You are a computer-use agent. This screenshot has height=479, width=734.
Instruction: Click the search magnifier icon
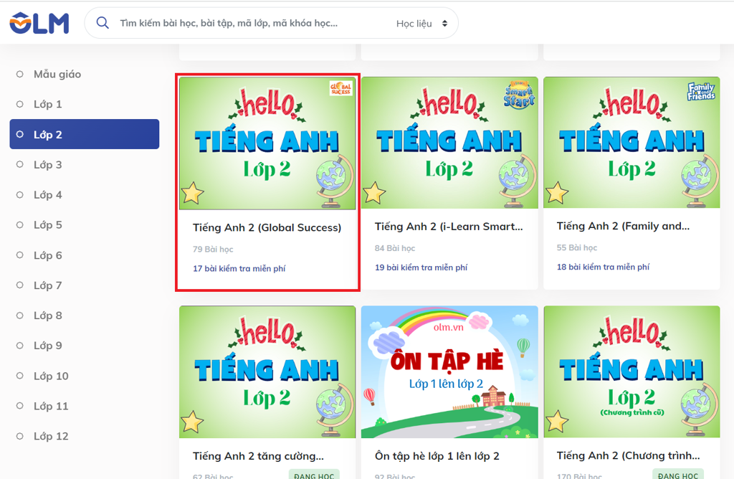pyautogui.click(x=103, y=23)
